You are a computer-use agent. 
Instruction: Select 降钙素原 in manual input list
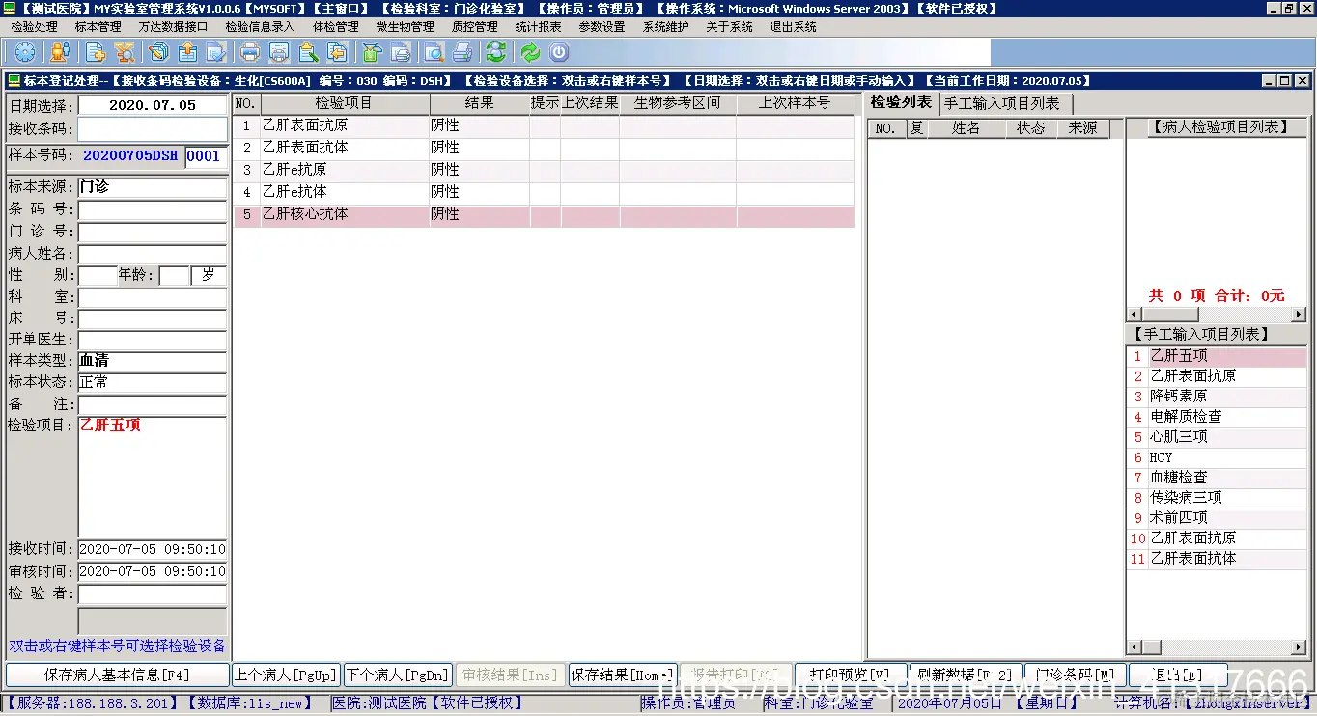click(1217, 397)
